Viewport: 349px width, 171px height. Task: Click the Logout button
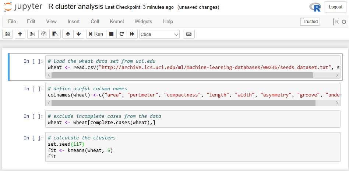click(x=335, y=7)
